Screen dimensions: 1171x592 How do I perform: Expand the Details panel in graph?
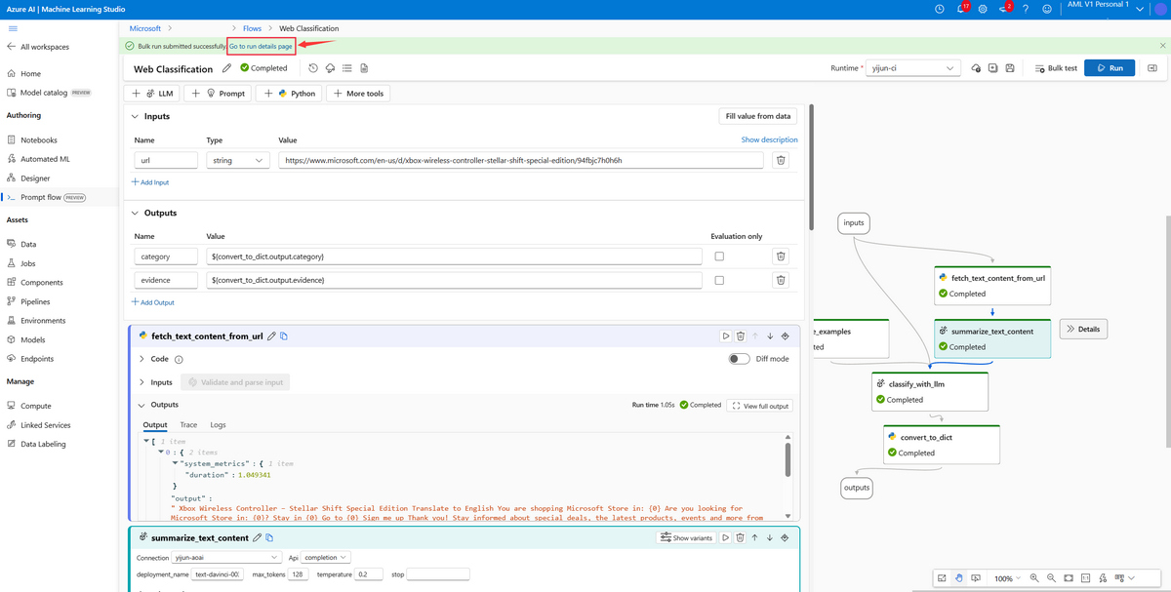[x=1083, y=330]
